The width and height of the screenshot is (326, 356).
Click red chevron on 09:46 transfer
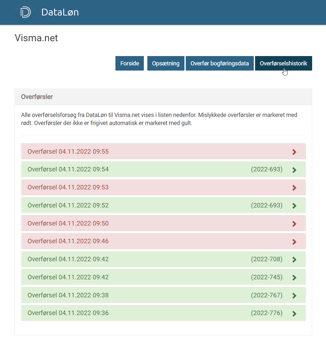[294, 242]
